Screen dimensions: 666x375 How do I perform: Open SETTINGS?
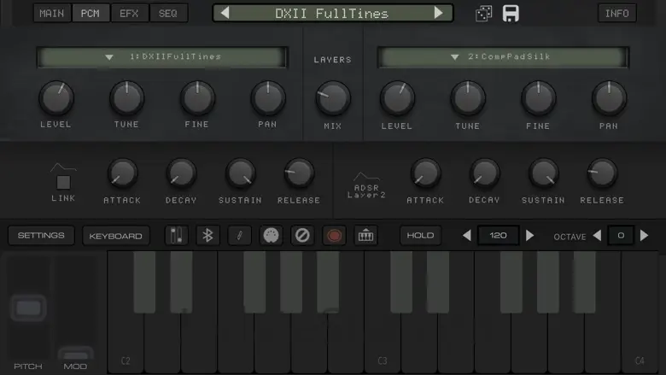pyautogui.click(x=41, y=235)
